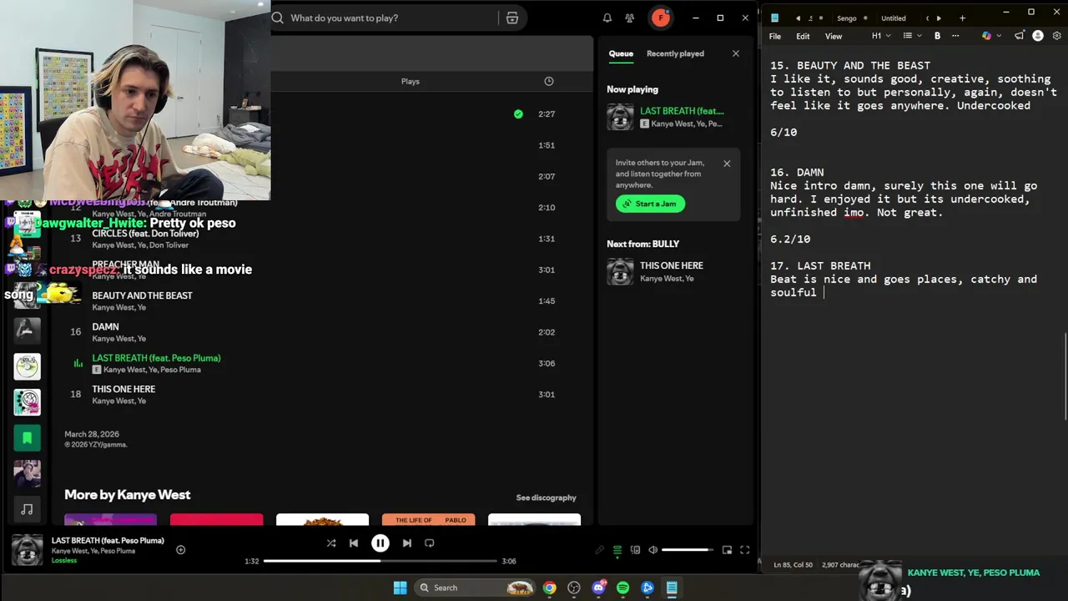Open the Spotify miniplayer
The image size is (1068, 601).
pos(727,550)
